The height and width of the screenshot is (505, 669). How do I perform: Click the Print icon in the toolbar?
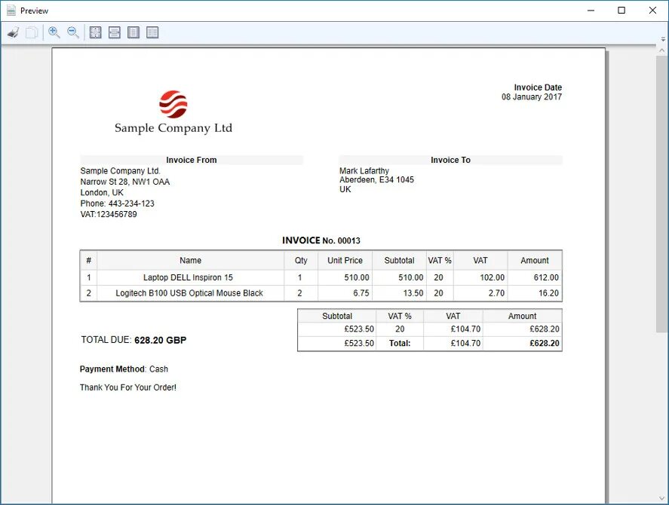click(14, 32)
